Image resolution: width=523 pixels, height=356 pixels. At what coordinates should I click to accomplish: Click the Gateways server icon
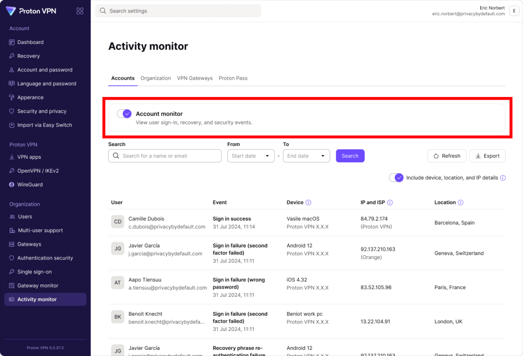coord(12,244)
